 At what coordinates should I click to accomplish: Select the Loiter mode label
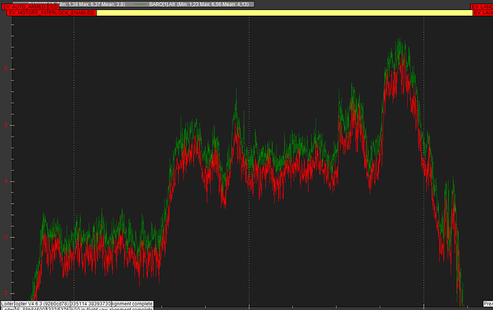point(9,303)
